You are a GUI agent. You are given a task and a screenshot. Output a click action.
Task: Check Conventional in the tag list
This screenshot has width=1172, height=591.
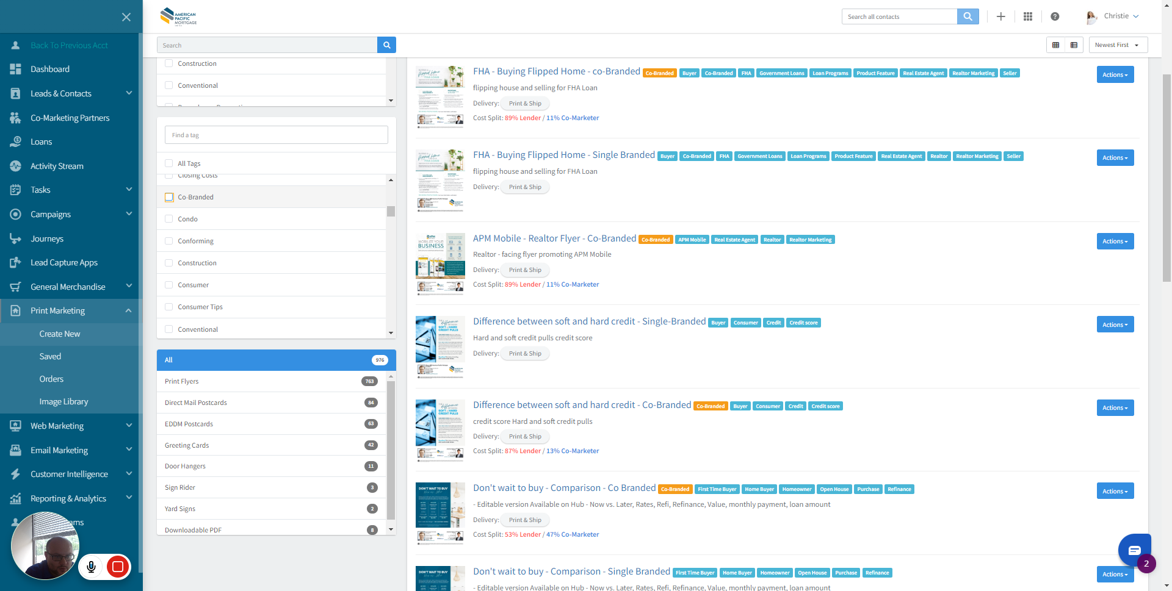(x=169, y=329)
